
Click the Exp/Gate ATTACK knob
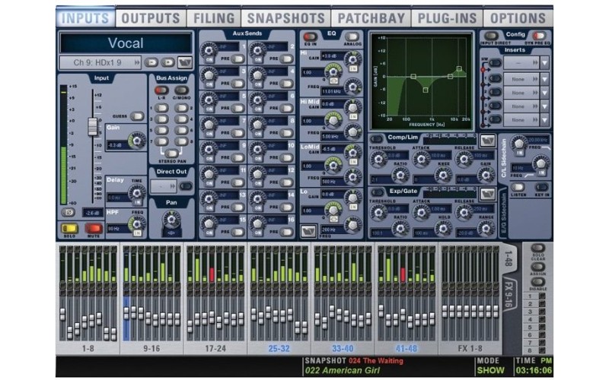tap(421, 212)
